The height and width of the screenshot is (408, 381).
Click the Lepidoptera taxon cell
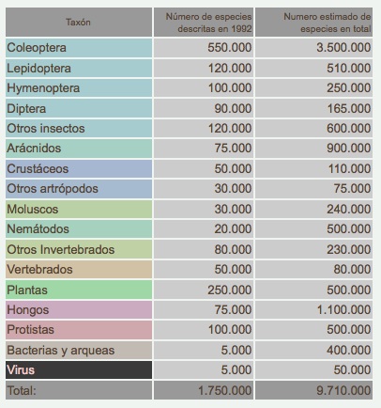tap(79, 69)
